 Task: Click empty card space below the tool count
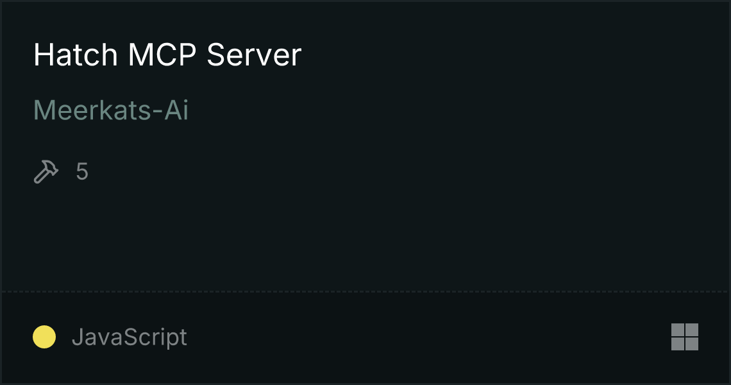pos(365,234)
